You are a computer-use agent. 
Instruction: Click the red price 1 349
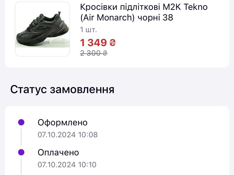click(x=93, y=43)
